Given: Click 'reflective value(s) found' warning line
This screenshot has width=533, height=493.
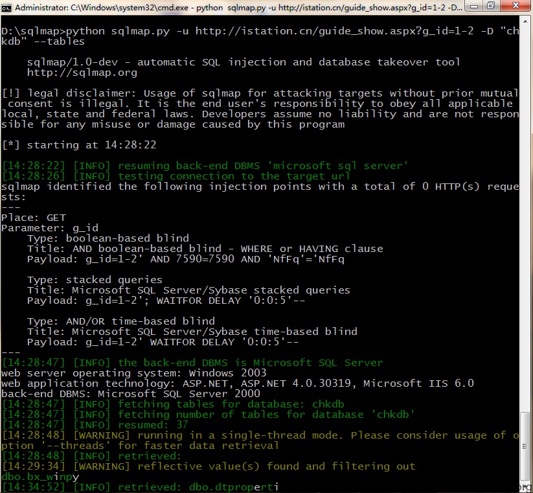Looking at the screenshot, I should 209,466.
